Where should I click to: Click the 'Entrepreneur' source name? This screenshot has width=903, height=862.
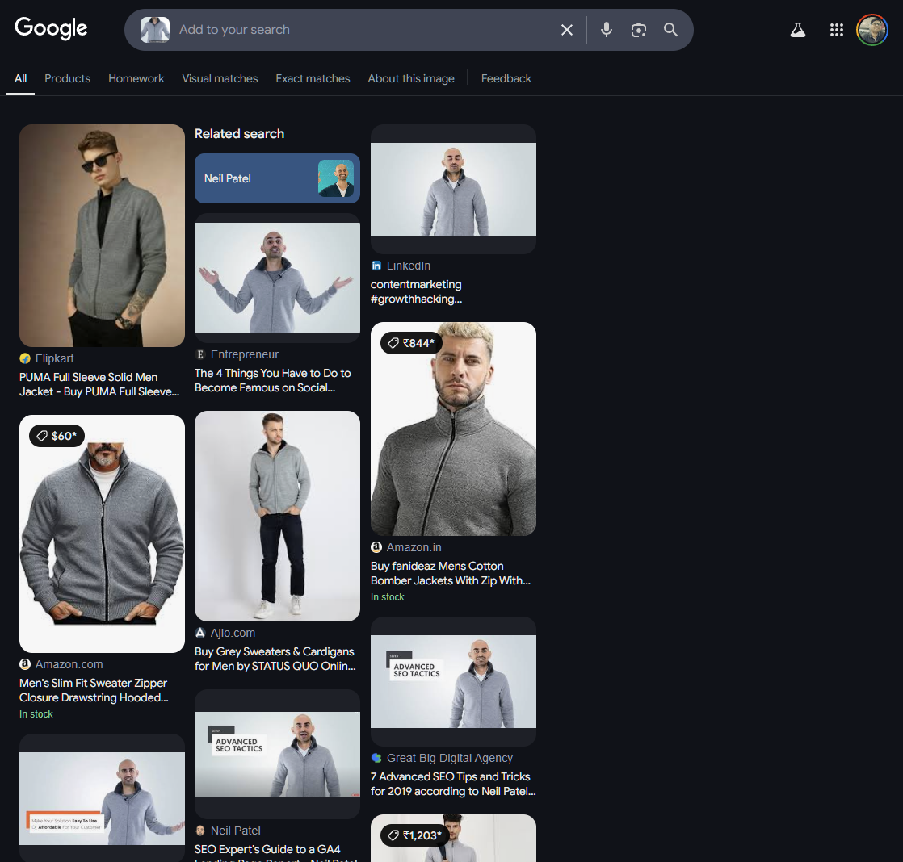(x=244, y=354)
